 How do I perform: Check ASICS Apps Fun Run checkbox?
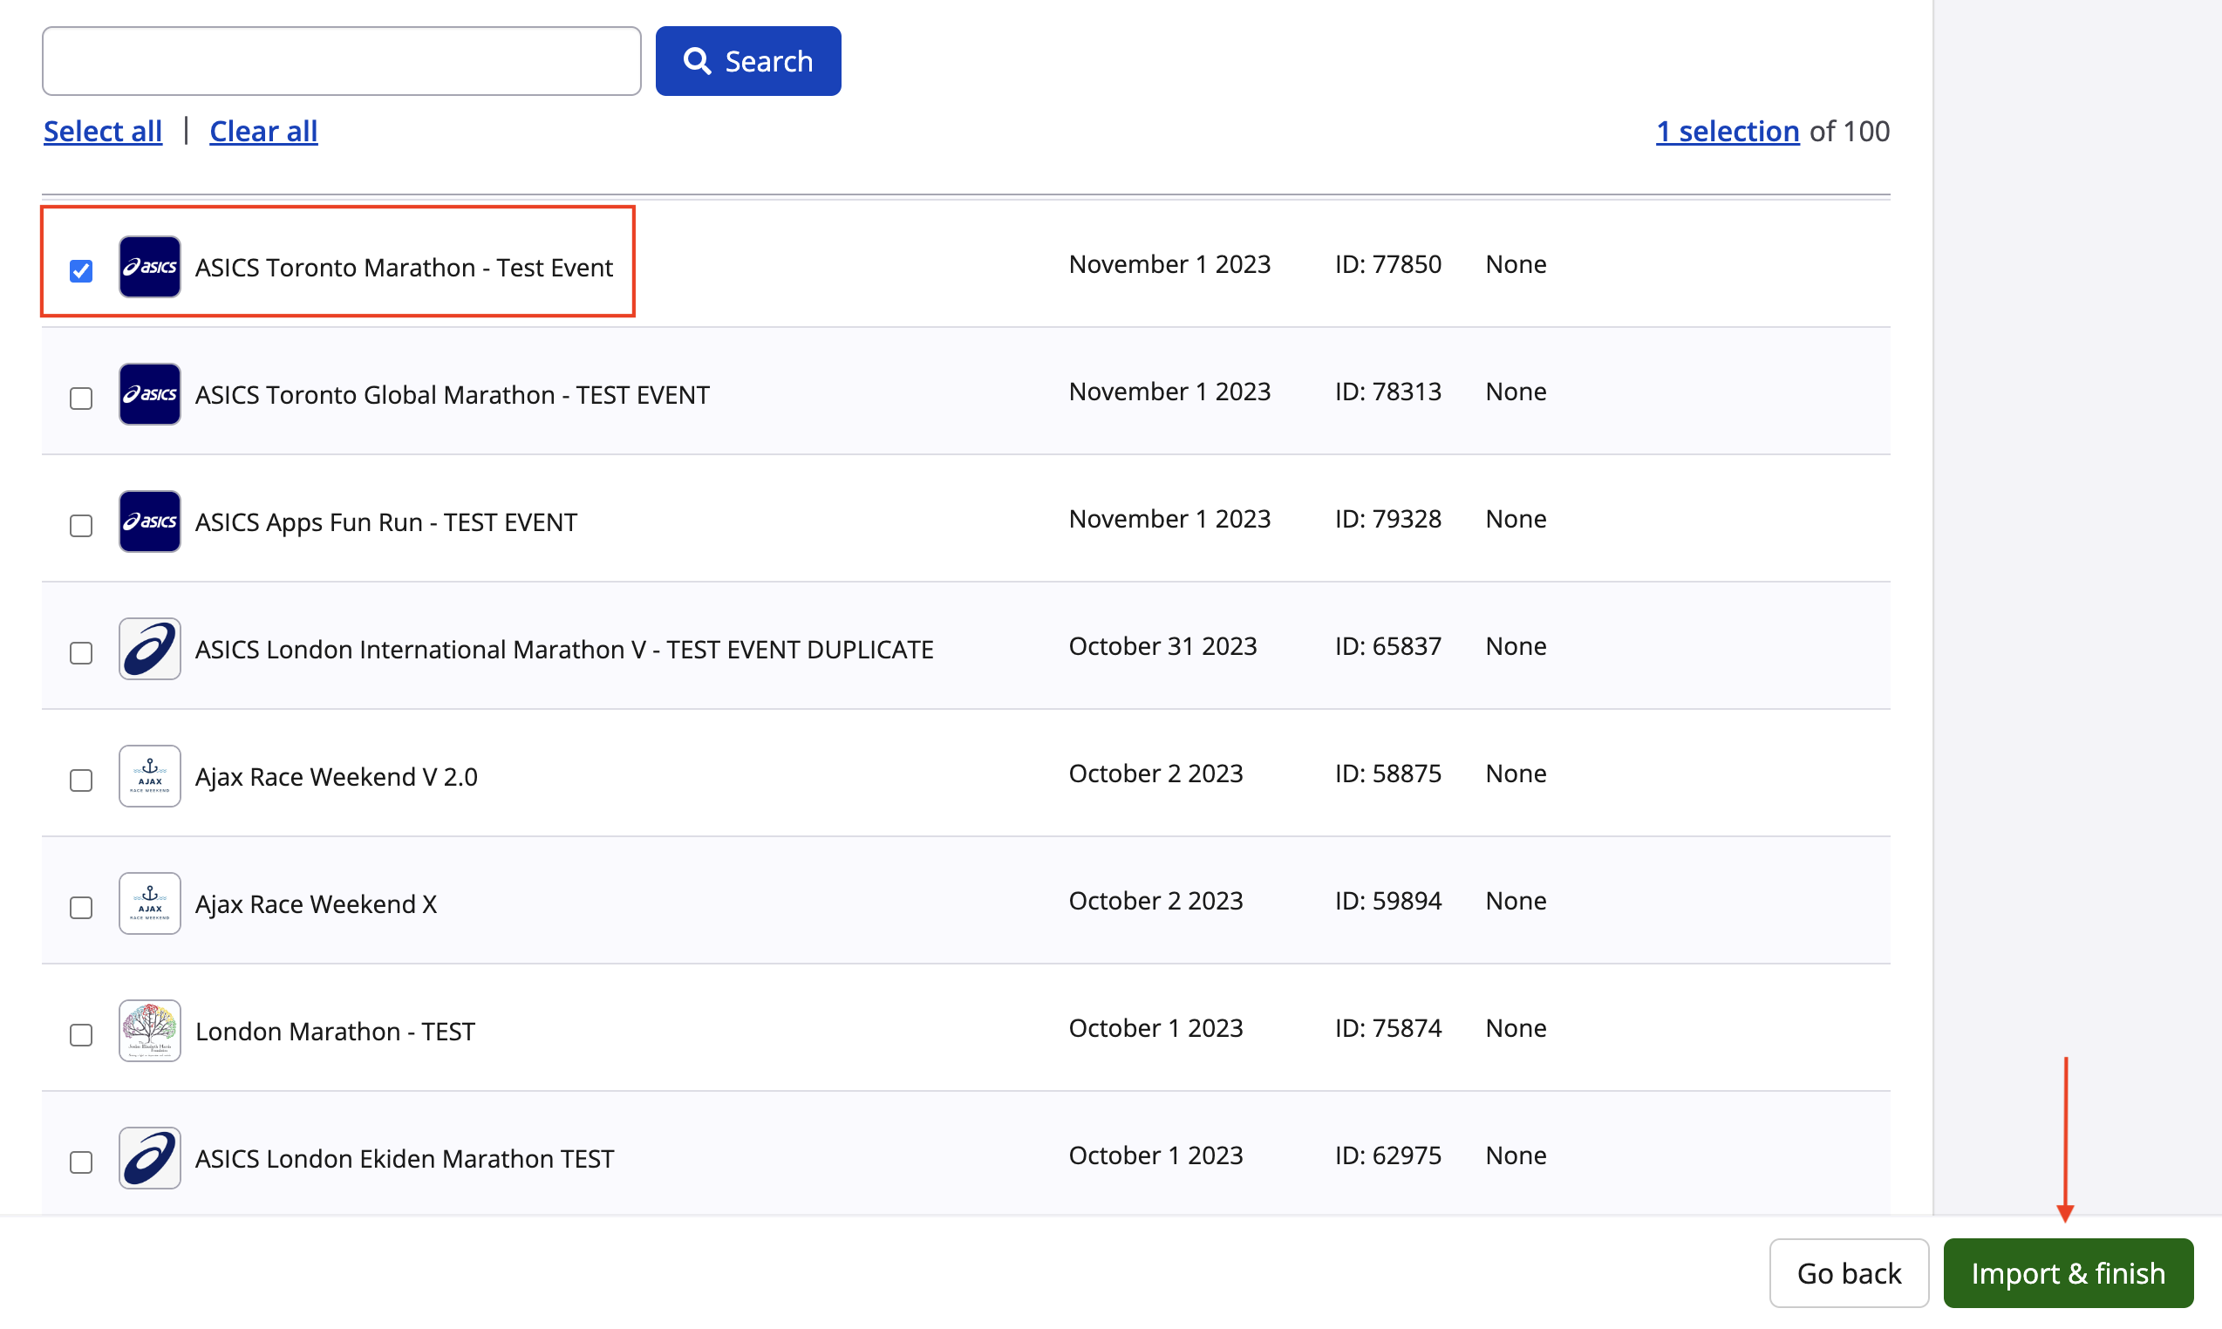pos(81,525)
